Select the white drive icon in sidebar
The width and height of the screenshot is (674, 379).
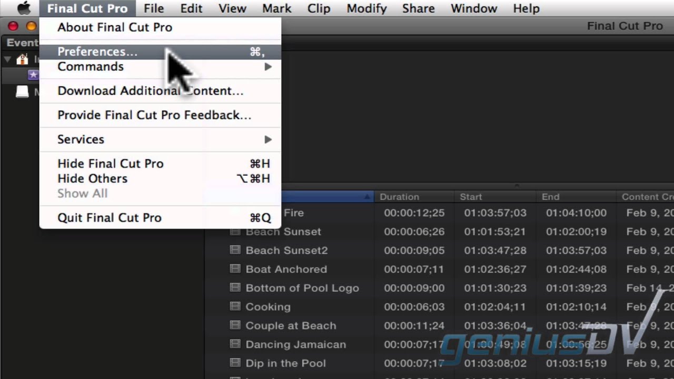[x=22, y=92]
